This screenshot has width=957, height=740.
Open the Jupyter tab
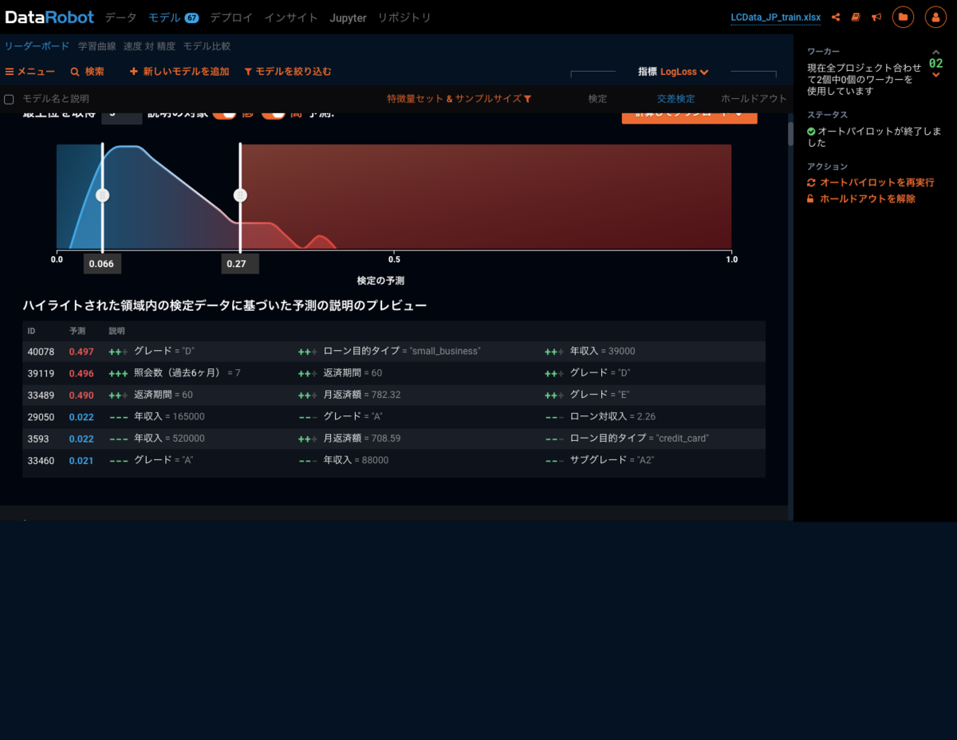coord(348,18)
